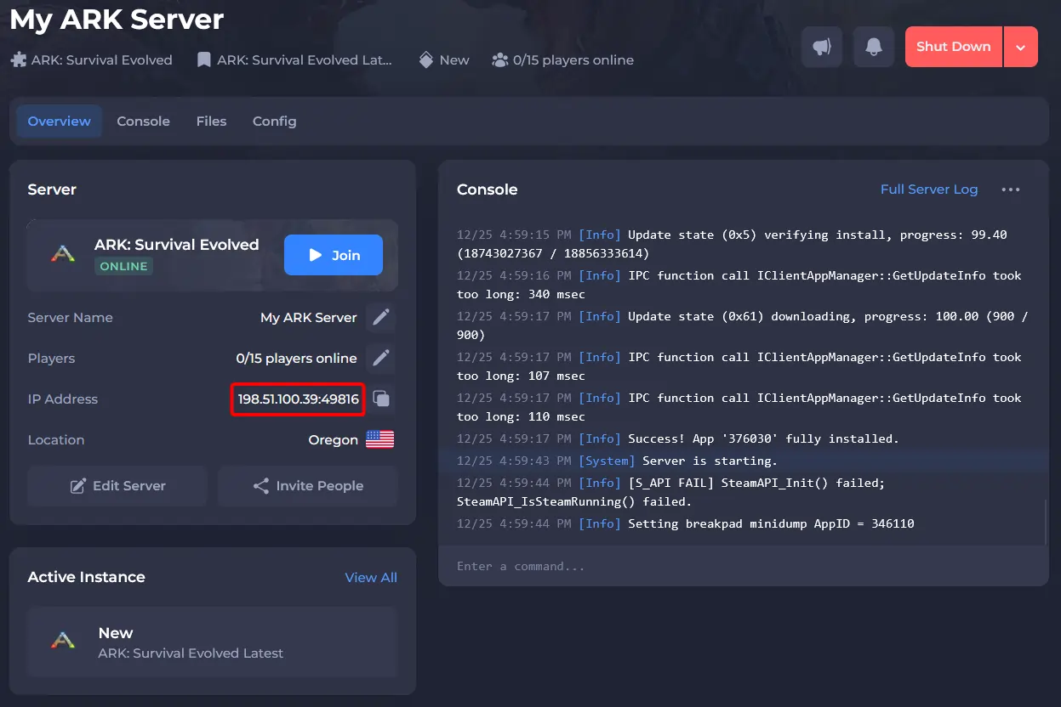
Task: Select the New instance card
Action: [x=213, y=642]
